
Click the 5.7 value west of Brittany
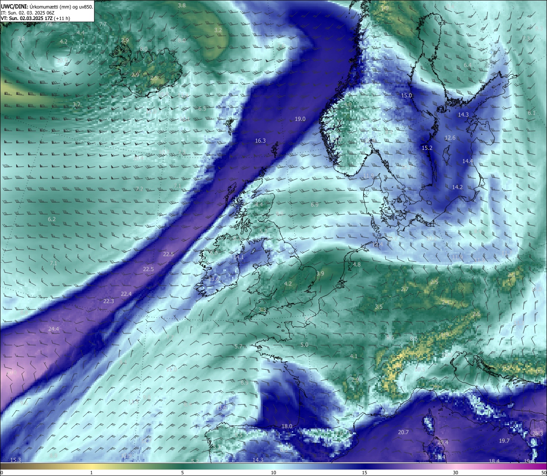click(x=238, y=347)
